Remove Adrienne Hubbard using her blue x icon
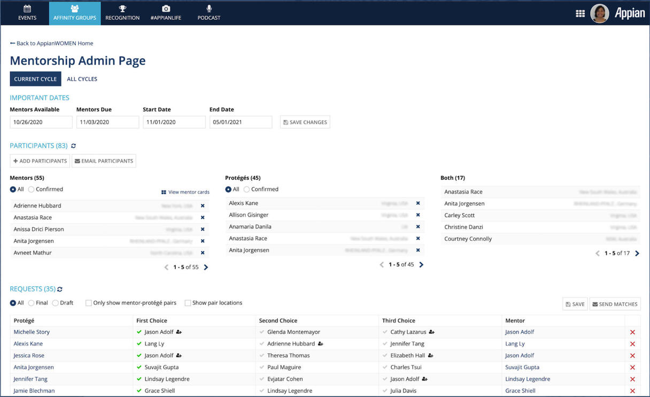The width and height of the screenshot is (650, 397). 202,205
